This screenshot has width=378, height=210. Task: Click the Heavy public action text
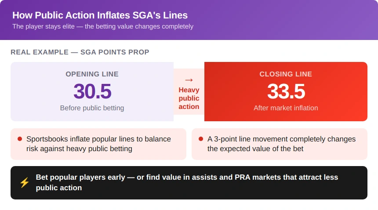click(x=189, y=98)
